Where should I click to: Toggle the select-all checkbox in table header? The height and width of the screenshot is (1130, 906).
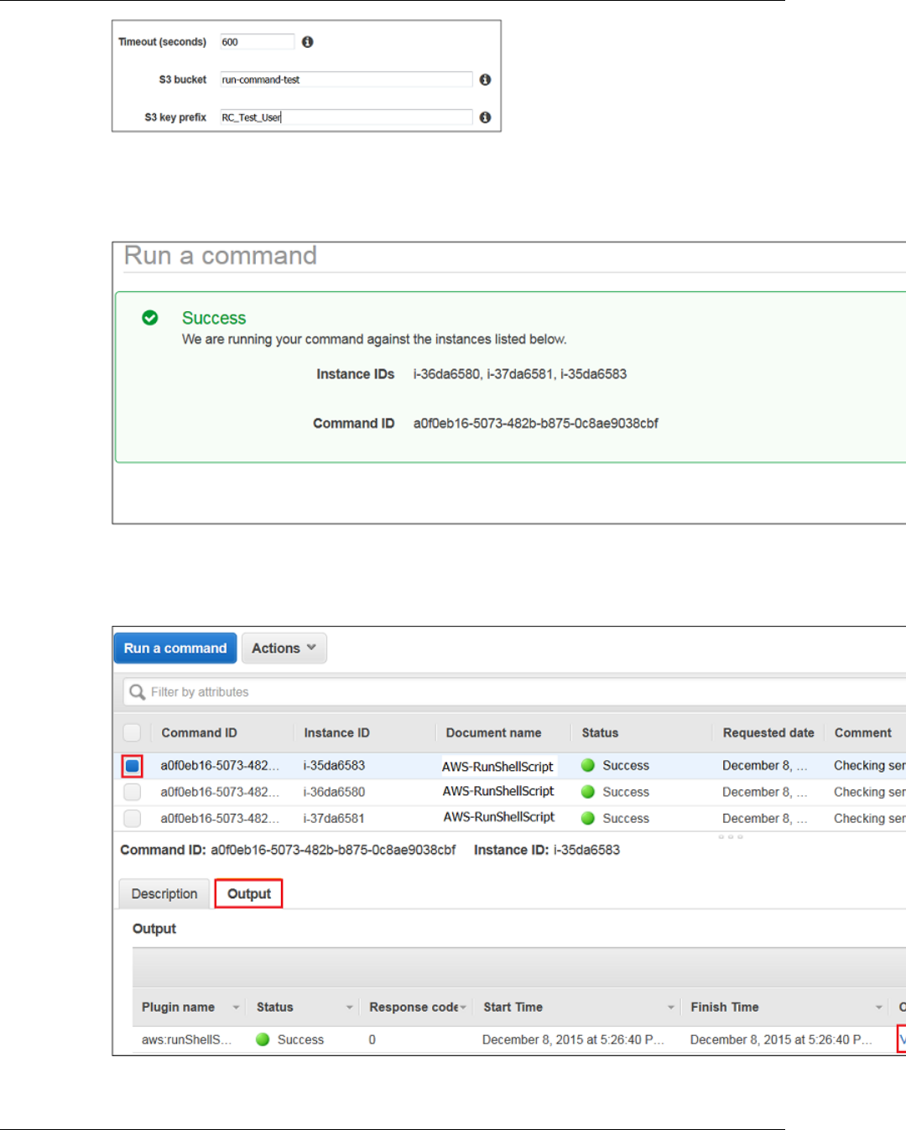tap(132, 732)
